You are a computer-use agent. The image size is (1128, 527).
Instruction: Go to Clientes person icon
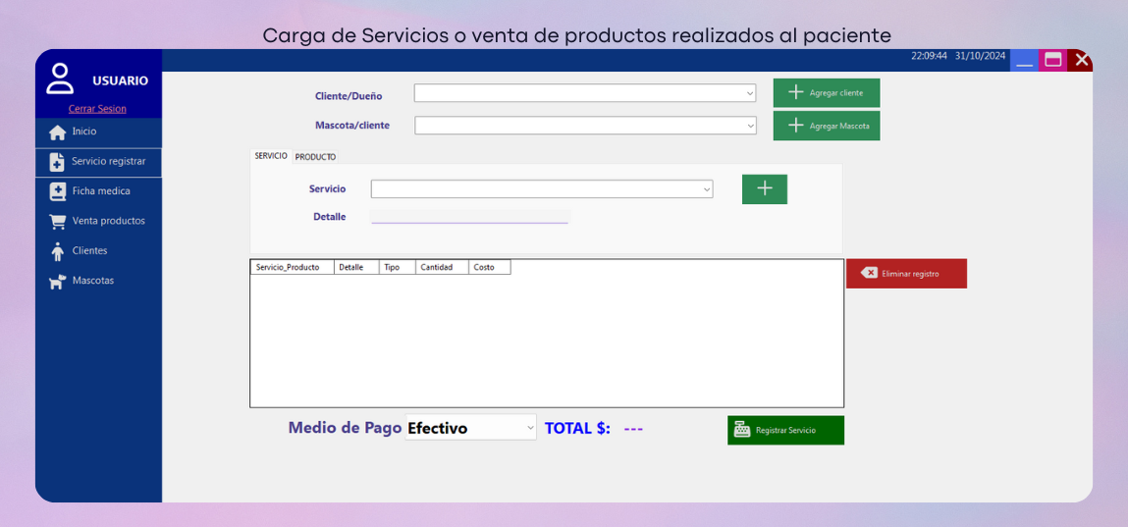(x=58, y=252)
